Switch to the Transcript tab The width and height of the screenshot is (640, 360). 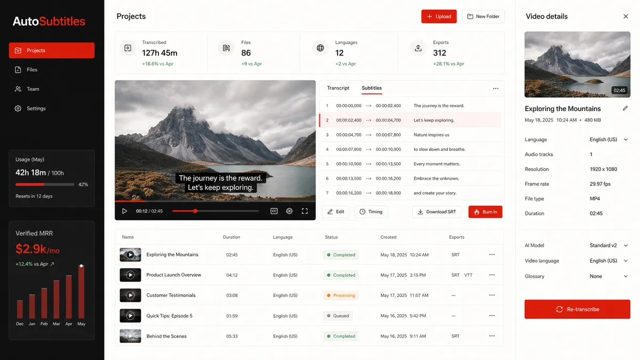point(338,88)
